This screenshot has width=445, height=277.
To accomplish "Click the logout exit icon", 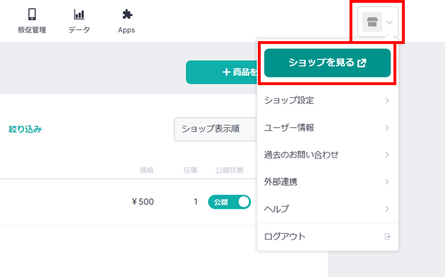I will [387, 236].
